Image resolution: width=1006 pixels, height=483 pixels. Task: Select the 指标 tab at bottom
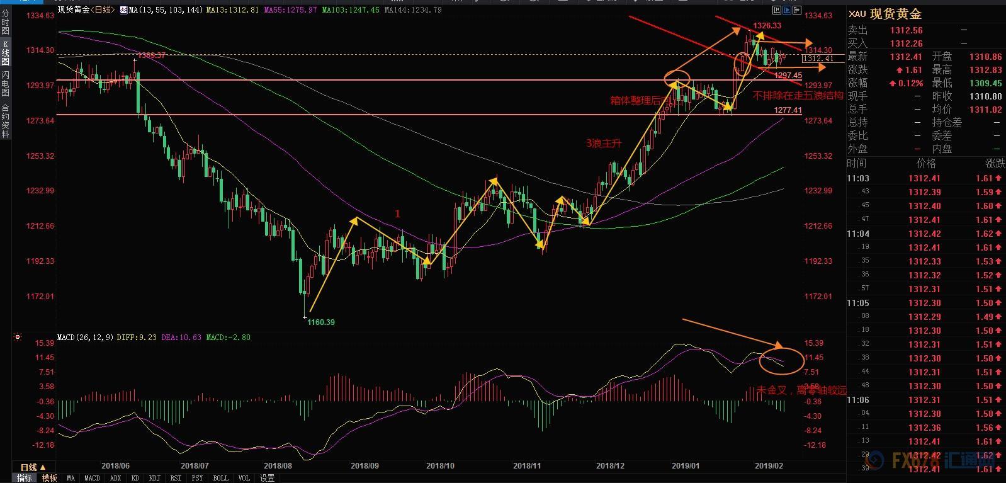point(25,478)
